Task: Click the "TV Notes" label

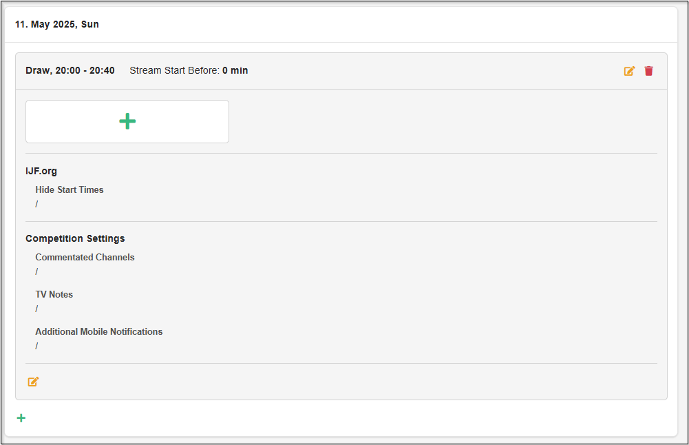Action: click(54, 294)
